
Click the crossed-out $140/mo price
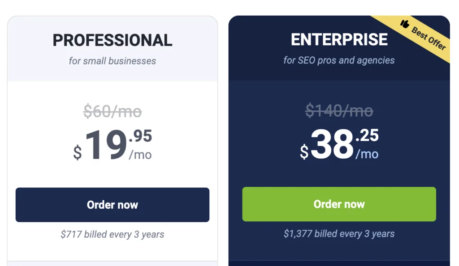pos(339,110)
